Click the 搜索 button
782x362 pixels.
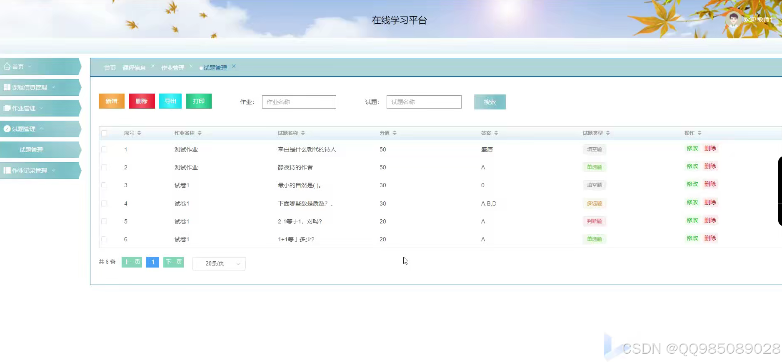coord(490,102)
